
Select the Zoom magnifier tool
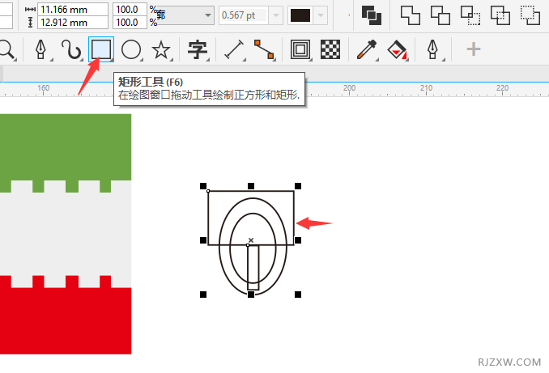point(6,49)
